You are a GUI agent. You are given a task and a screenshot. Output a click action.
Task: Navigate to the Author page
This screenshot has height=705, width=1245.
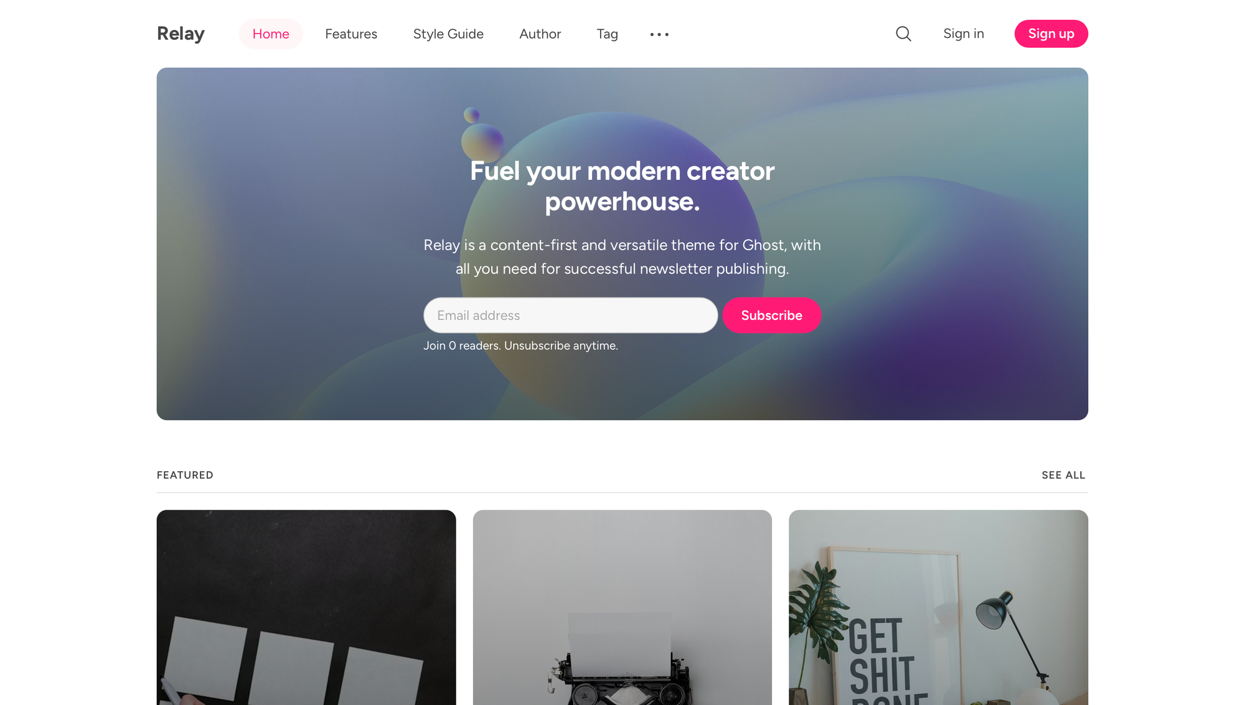(x=540, y=34)
